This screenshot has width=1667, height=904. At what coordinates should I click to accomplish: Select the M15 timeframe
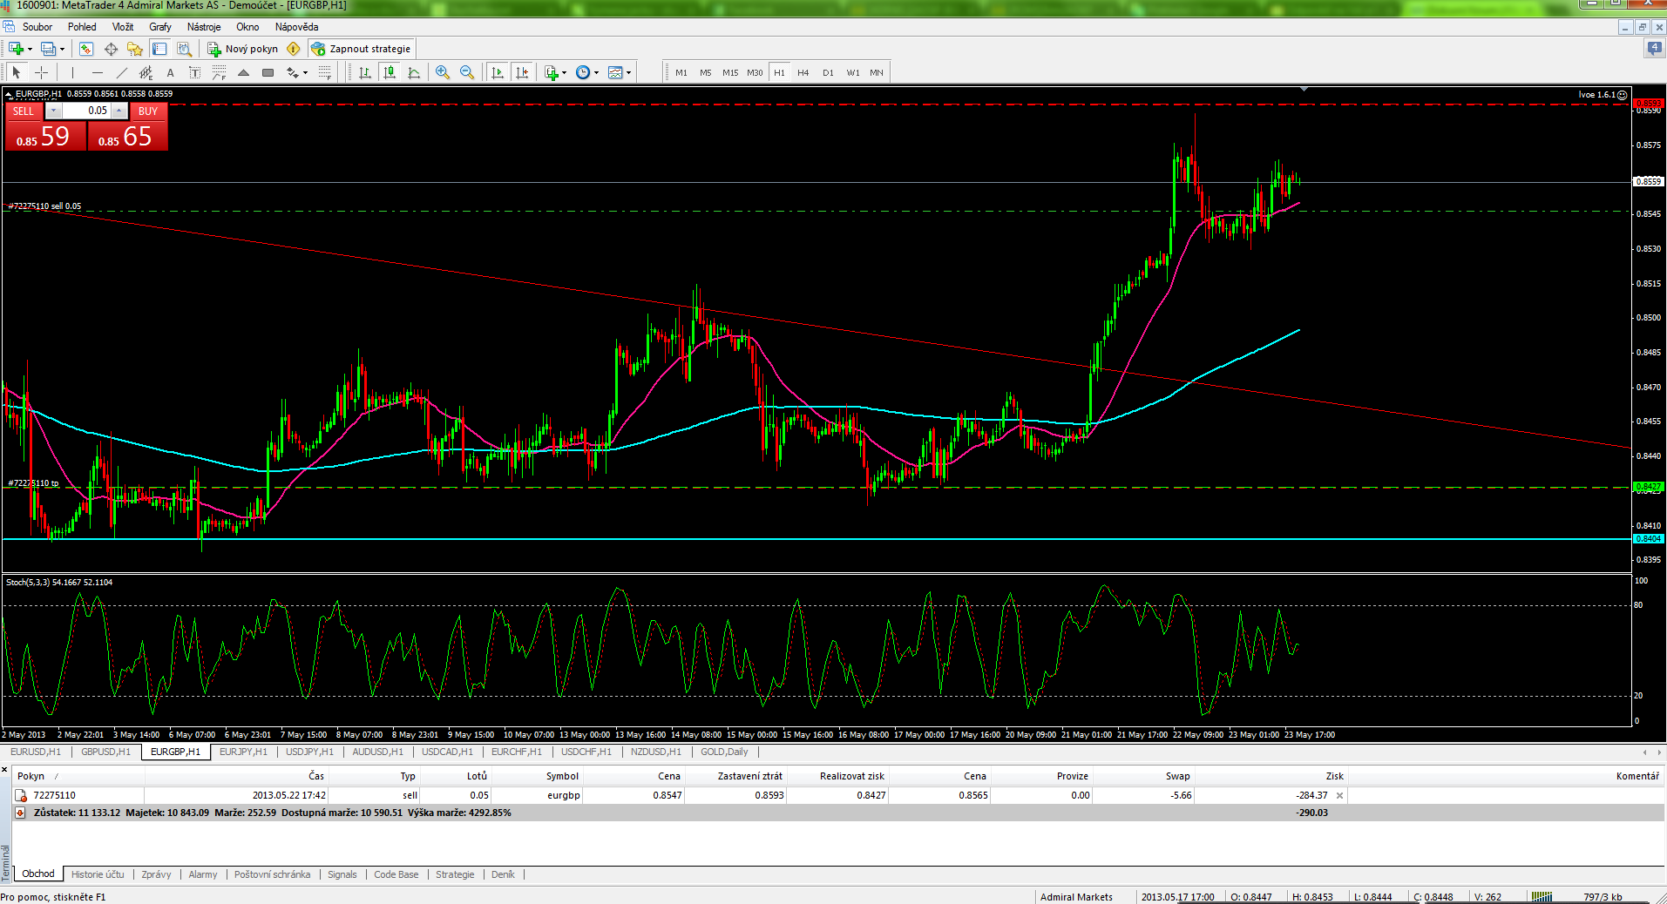coord(730,72)
